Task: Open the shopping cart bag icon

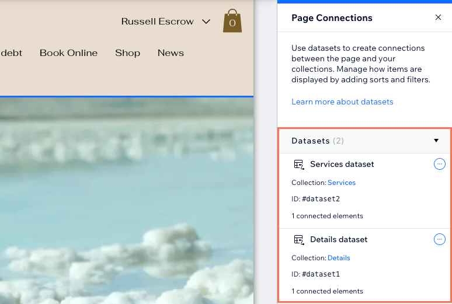Action: point(232,21)
